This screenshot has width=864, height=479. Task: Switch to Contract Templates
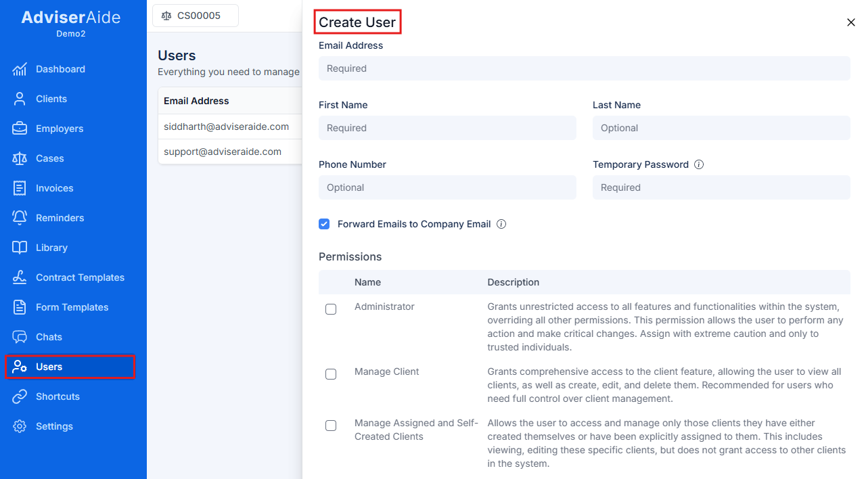pos(79,277)
